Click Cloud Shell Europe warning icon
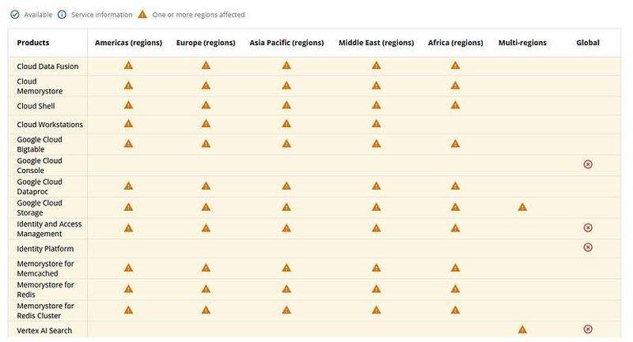 click(206, 105)
